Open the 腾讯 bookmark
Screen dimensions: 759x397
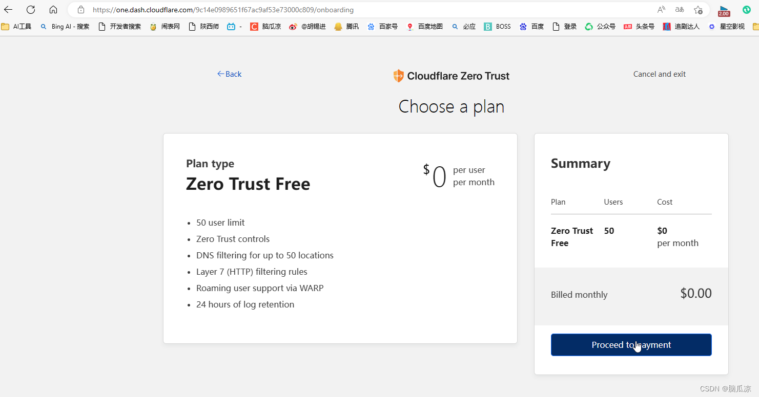pyautogui.click(x=346, y=27)
